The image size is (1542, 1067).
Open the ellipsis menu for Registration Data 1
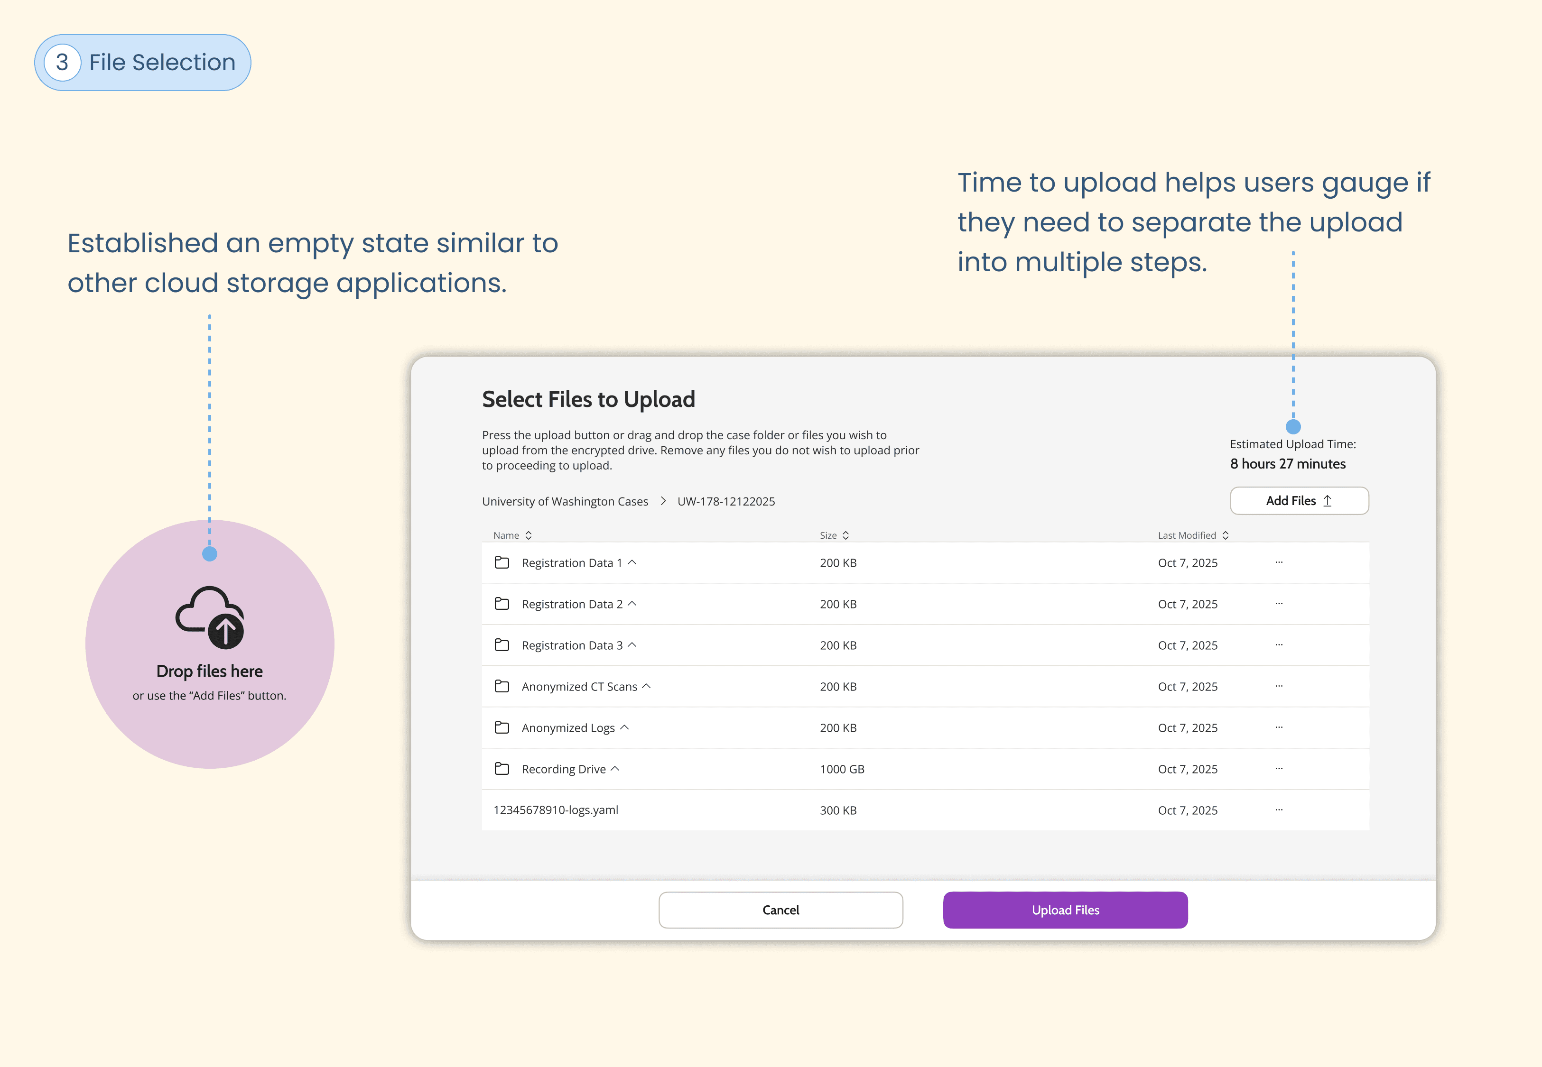pos(1279,562)
